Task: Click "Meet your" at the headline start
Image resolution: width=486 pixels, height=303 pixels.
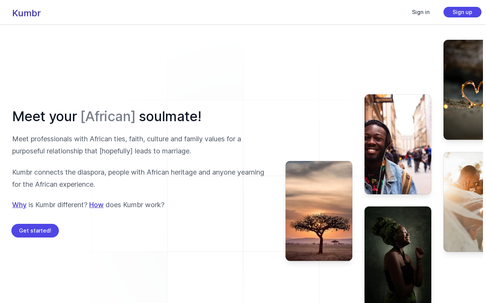Action: [x=44, y=116]
